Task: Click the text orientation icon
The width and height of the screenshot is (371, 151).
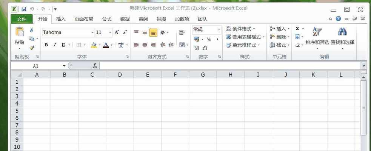Action: [163, 32]
